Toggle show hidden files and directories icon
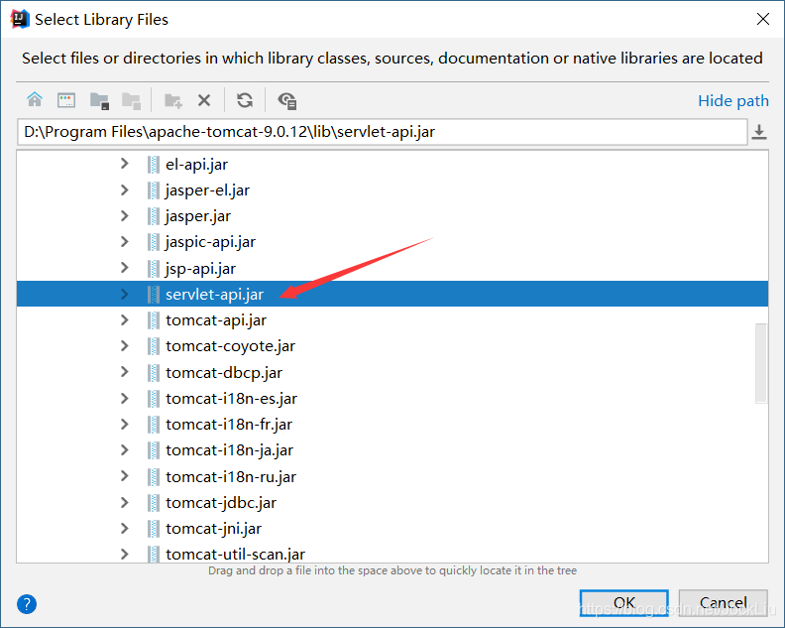785x628 pixels. [287, 101]
